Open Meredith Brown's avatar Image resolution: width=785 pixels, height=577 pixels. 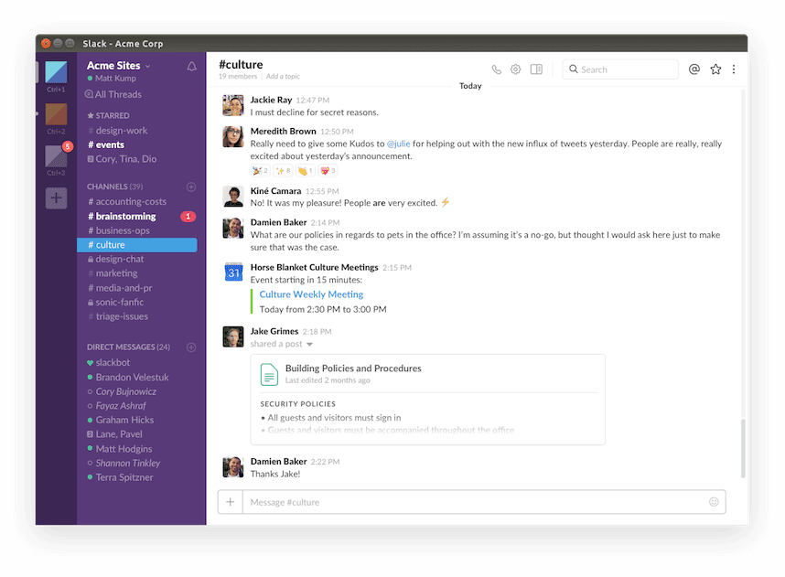[232, 136]
